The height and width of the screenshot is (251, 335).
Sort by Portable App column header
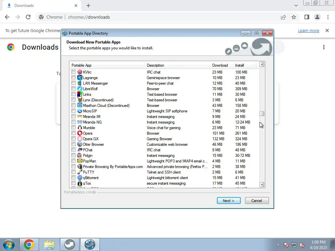107,65
